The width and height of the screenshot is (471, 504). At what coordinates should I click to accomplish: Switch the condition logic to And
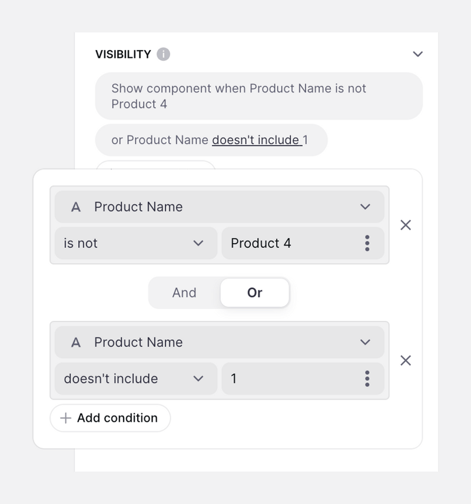click(184, 293)
